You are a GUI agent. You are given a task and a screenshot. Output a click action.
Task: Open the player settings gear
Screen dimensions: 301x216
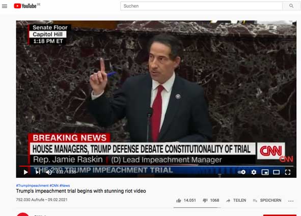click(254, 172)
